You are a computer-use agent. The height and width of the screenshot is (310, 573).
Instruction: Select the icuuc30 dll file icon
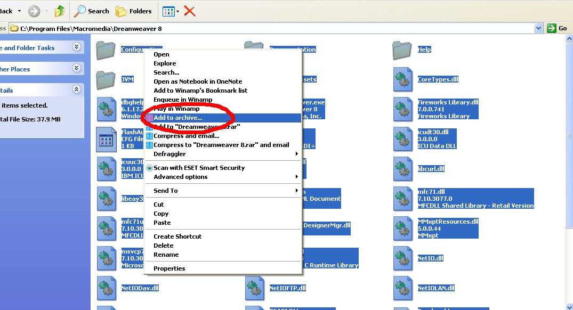tap(107, 169)
